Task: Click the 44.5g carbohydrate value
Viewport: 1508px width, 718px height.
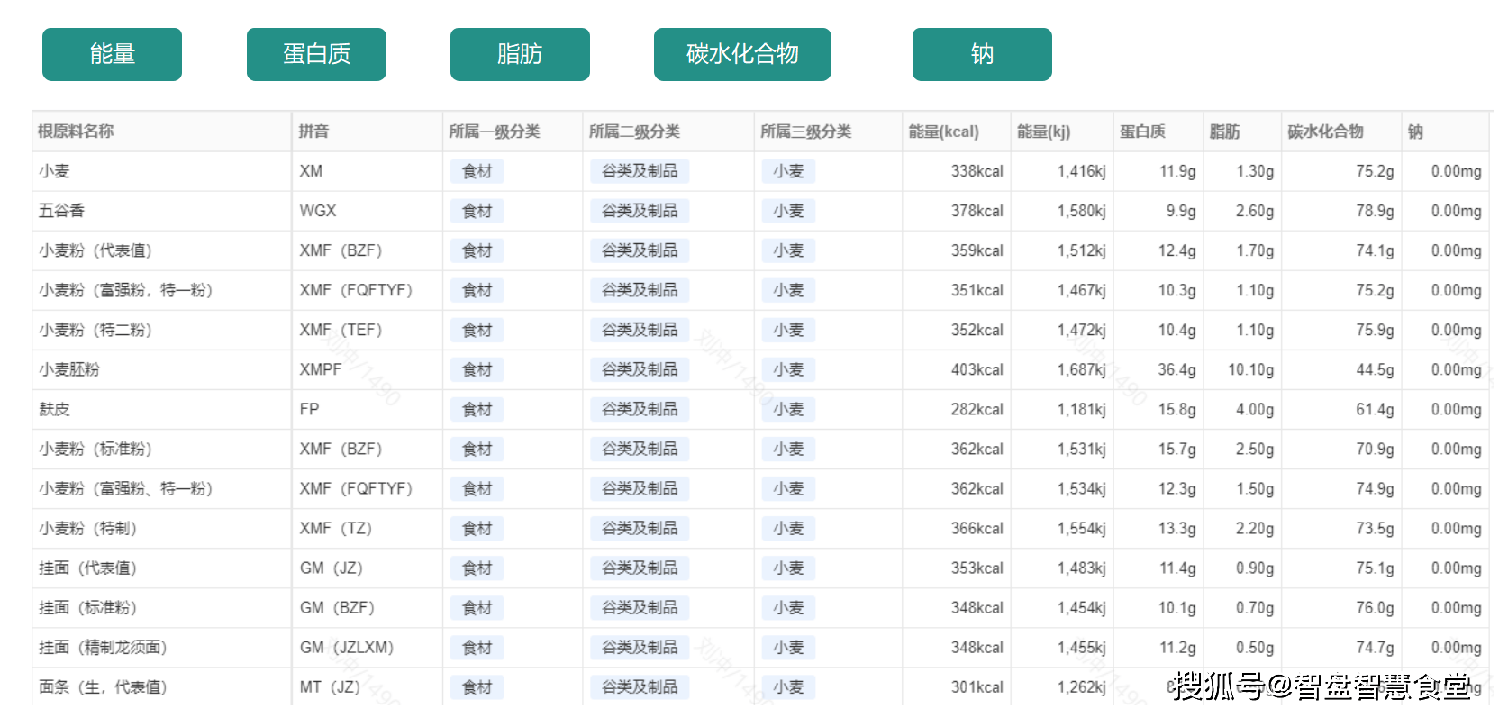Action: [1375, 369]
